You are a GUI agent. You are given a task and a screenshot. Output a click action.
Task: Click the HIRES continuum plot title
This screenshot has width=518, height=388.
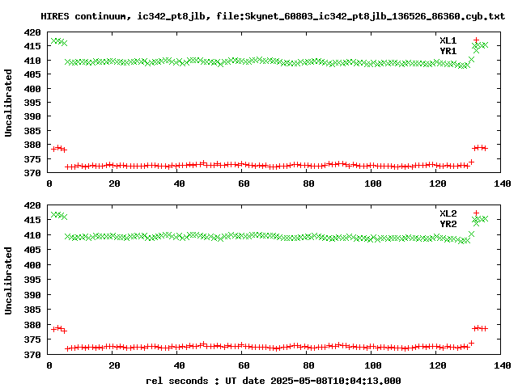[273, 16]
